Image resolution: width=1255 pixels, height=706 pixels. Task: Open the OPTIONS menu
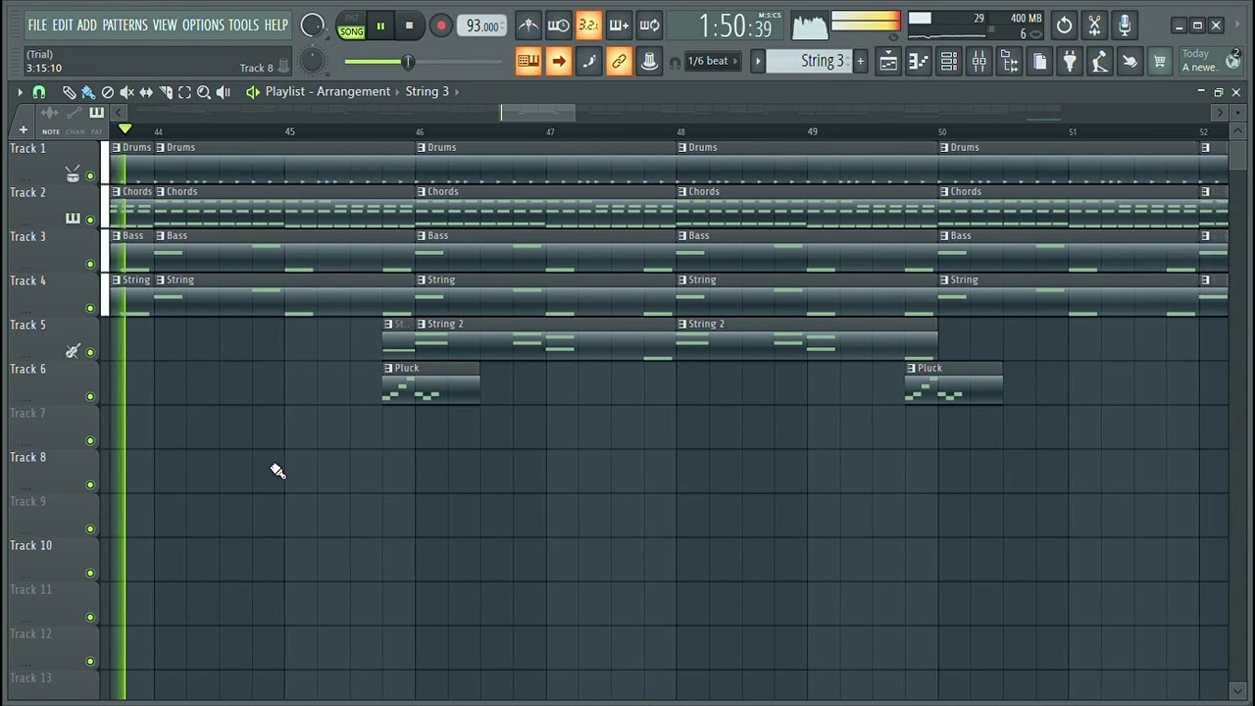203,25
